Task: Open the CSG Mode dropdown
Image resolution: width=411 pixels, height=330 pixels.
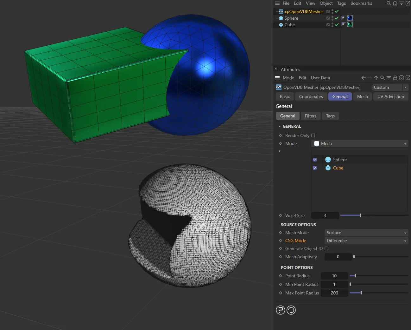Action: coord(366,241)
